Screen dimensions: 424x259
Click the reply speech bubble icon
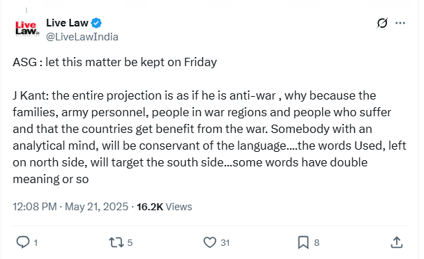(23, 242)
